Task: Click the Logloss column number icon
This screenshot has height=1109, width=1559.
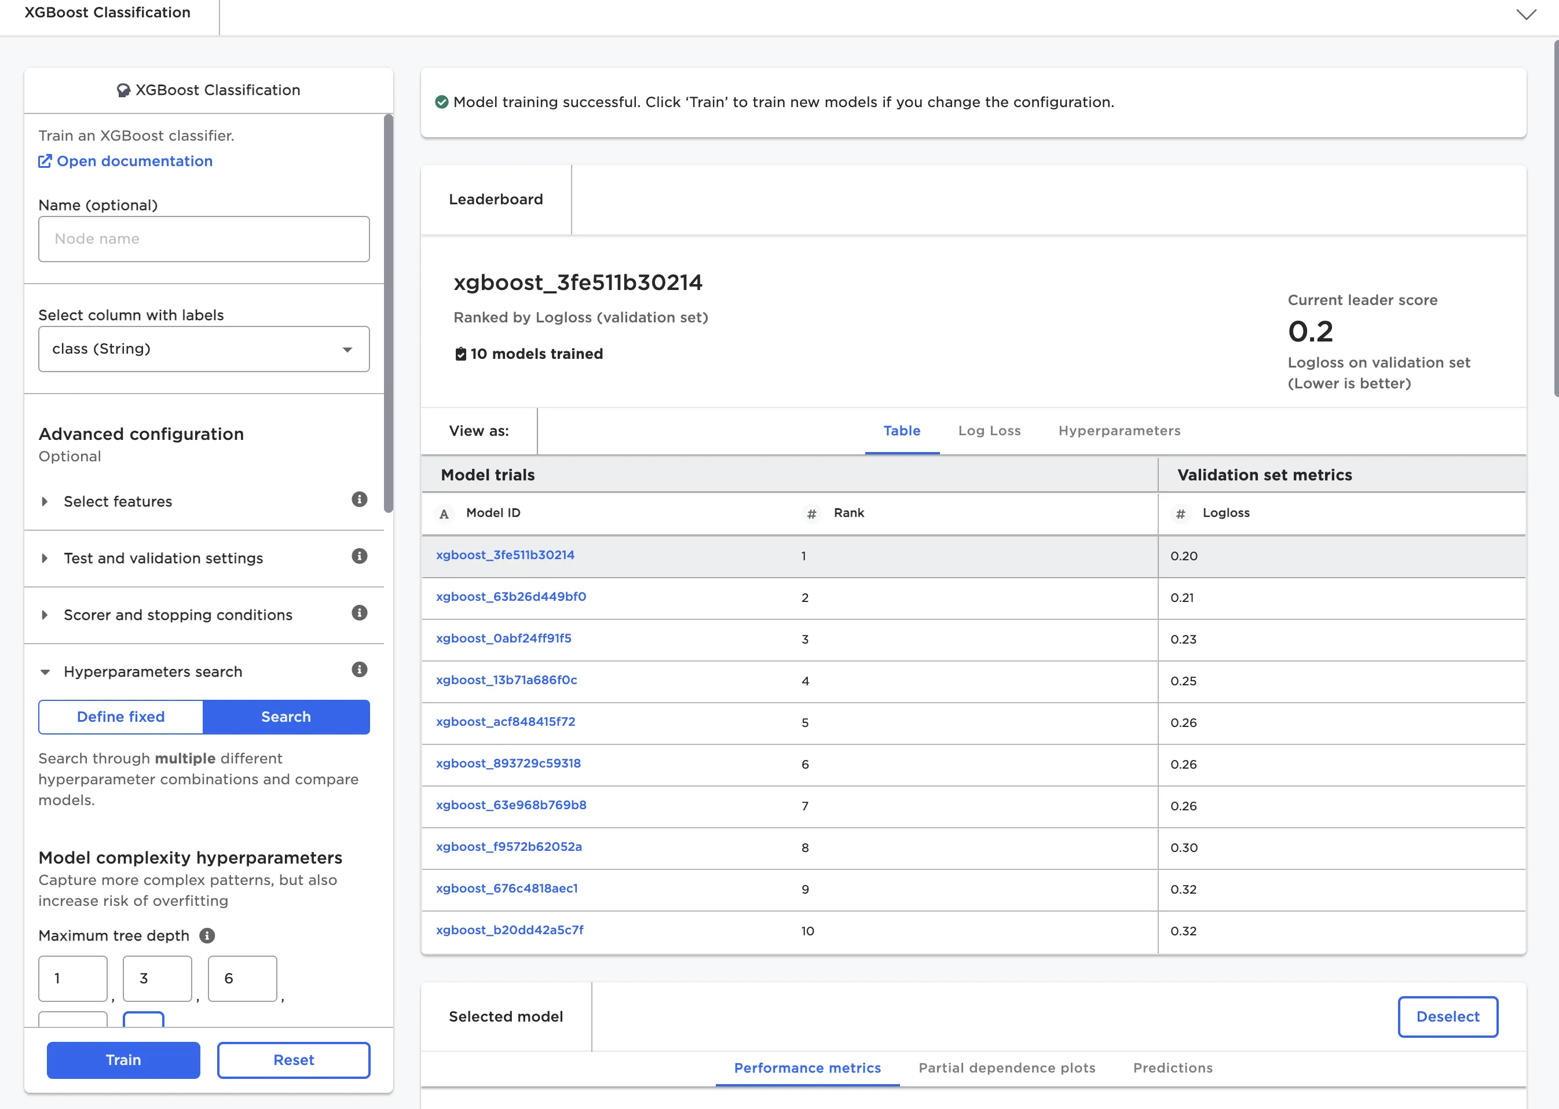Action: [x=1180, y=513]
